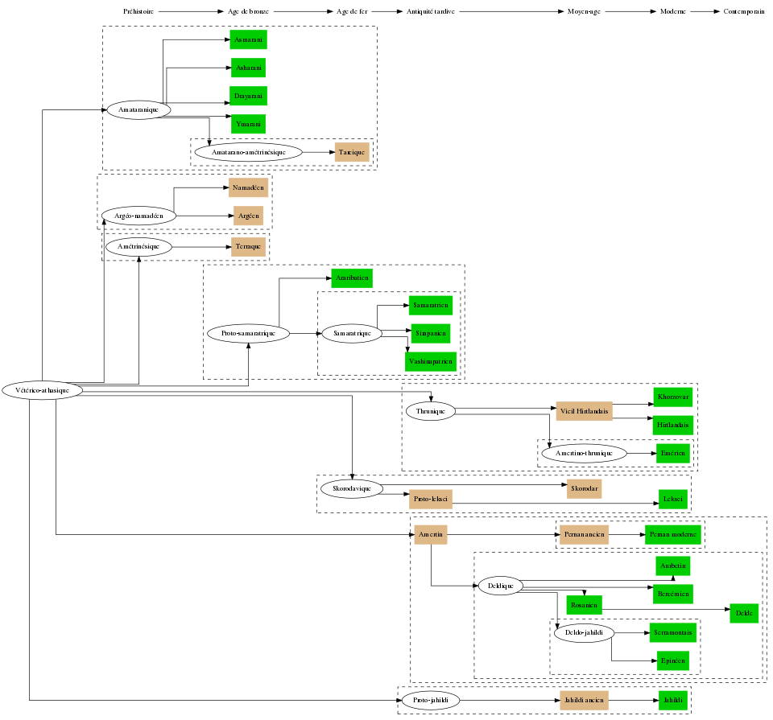The image size is (773, 720).
Task: Select the tan Vieil Hirtlandais box
Action: click(x=584, y=411)
